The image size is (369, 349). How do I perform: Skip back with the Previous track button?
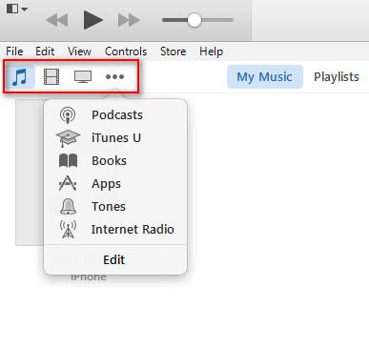pos(57,20)
